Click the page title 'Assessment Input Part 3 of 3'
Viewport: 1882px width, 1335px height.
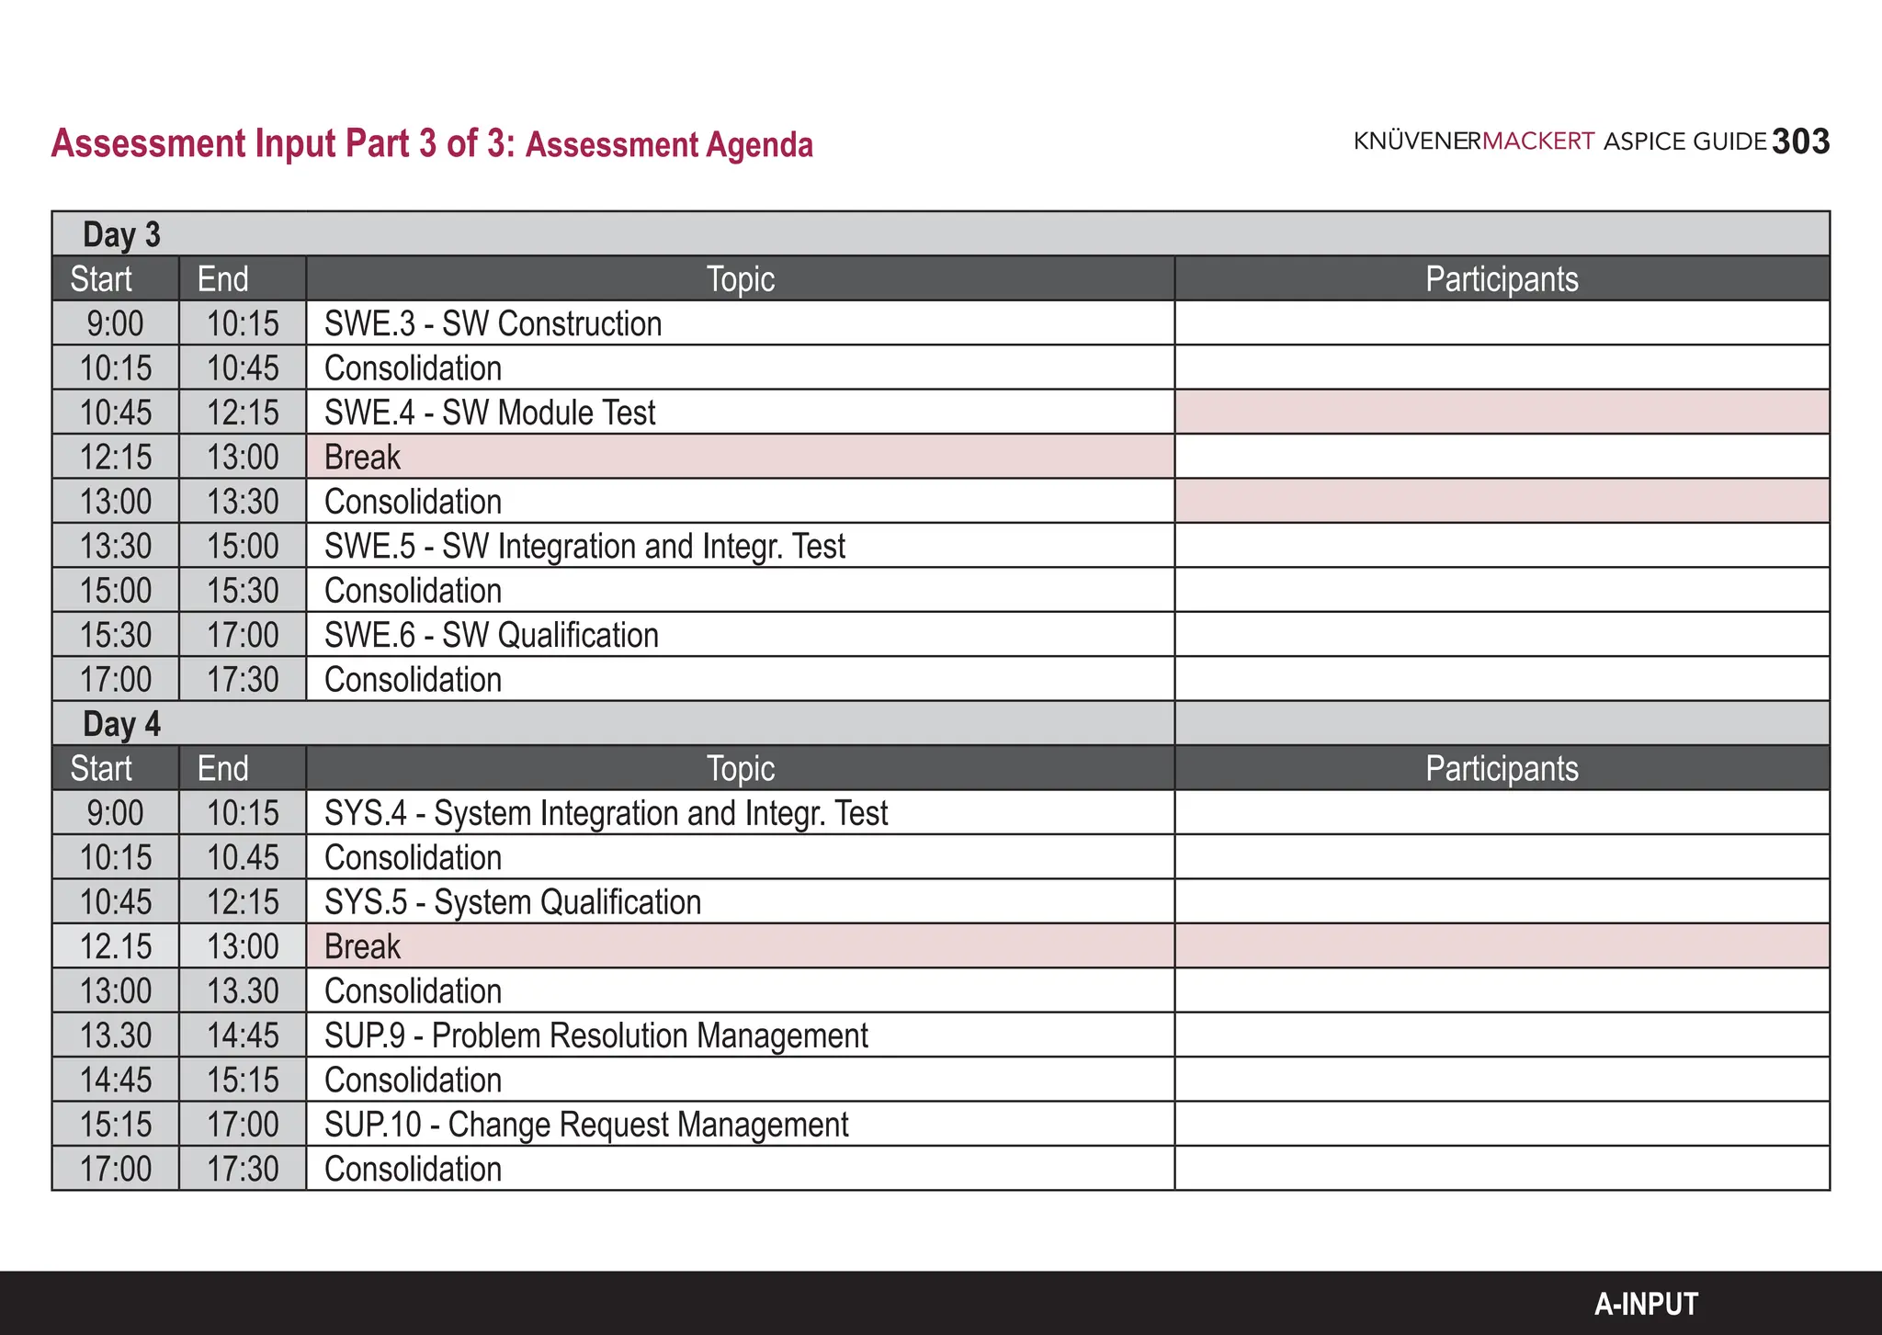pyautogui.click(x=284, y=143)
